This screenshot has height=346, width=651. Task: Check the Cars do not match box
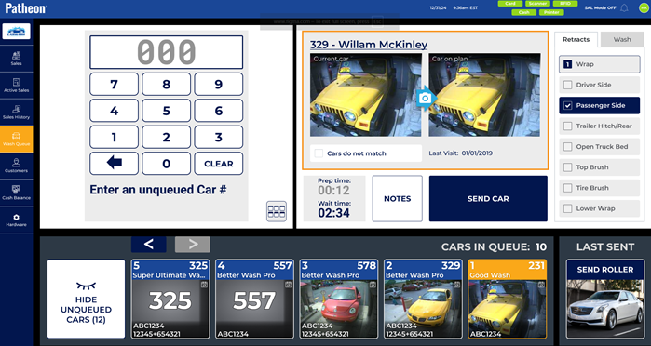pos(319,153)
